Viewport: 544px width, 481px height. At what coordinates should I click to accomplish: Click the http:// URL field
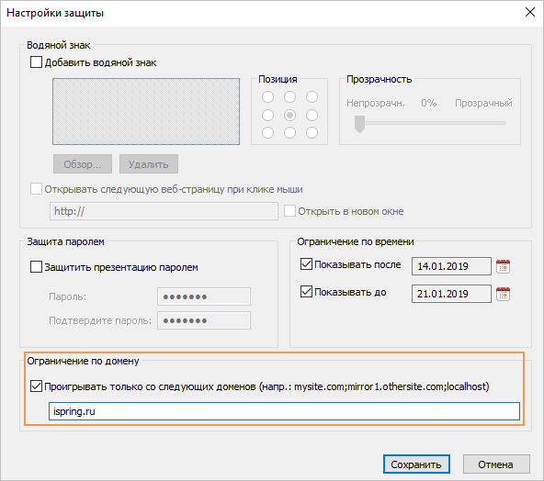click(x=164, y=211)
